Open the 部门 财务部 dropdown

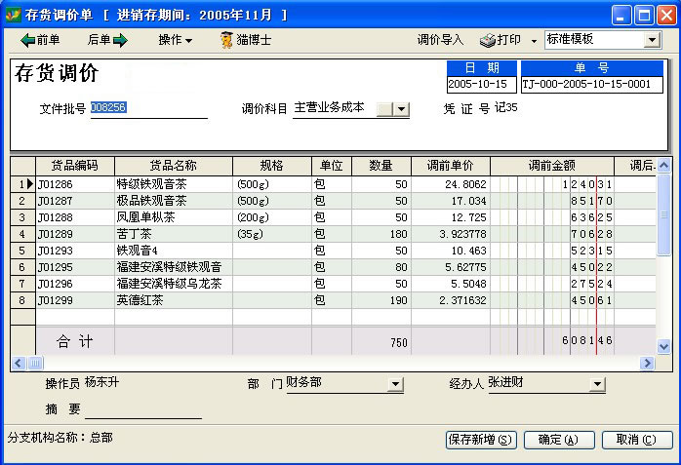(x=395, y=385)
